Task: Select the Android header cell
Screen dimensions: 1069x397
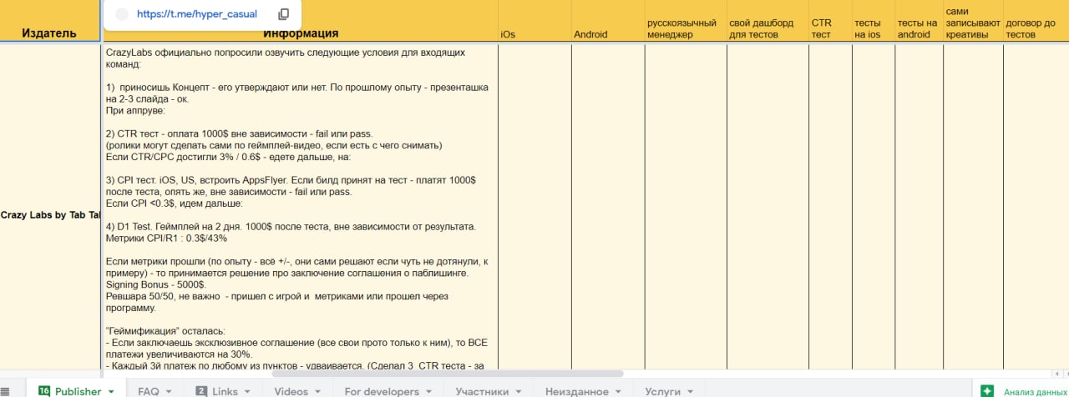Action: click(x=608, y=22)
